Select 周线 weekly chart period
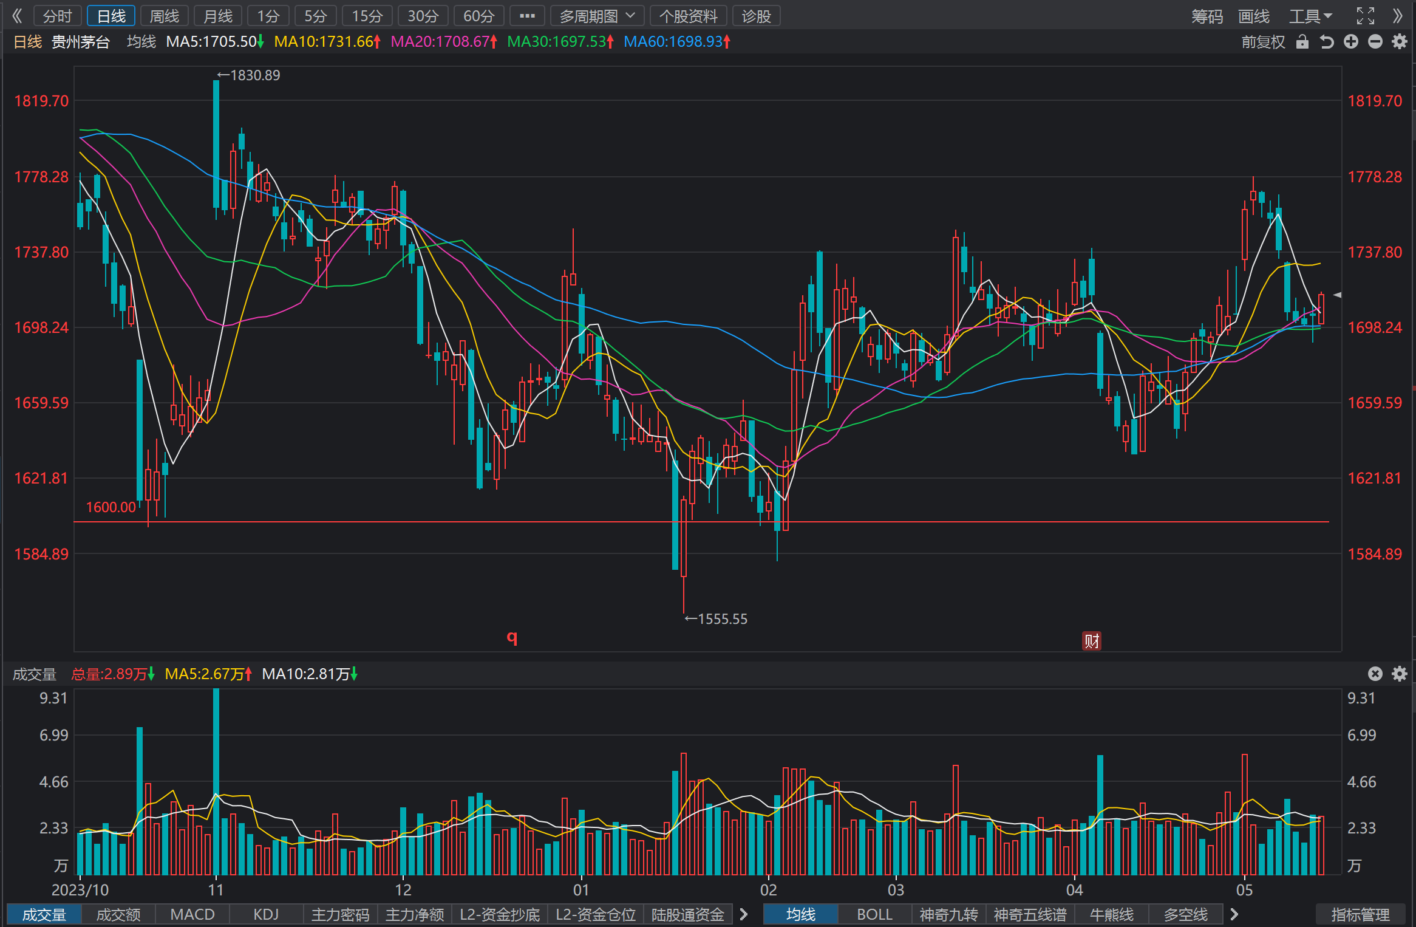Screen dimensions: 1416x927 point(165,16)
